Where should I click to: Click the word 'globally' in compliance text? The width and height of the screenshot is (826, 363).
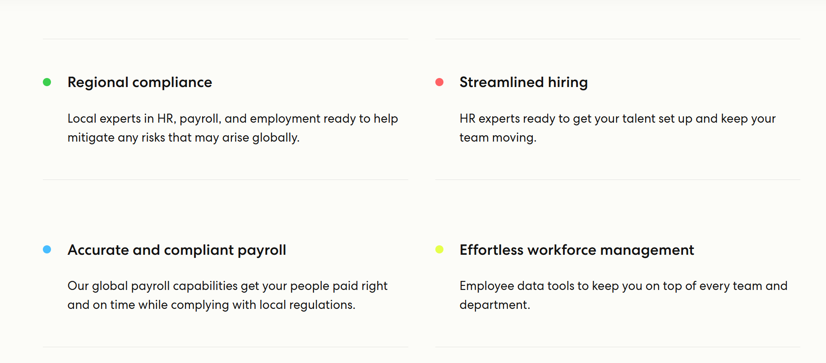tap(276, 138)
